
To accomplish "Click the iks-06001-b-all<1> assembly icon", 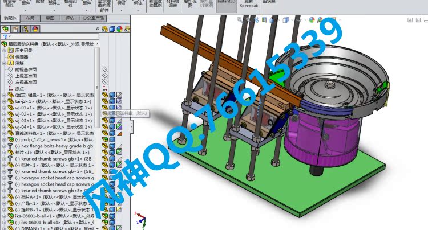I will point(11,216).
